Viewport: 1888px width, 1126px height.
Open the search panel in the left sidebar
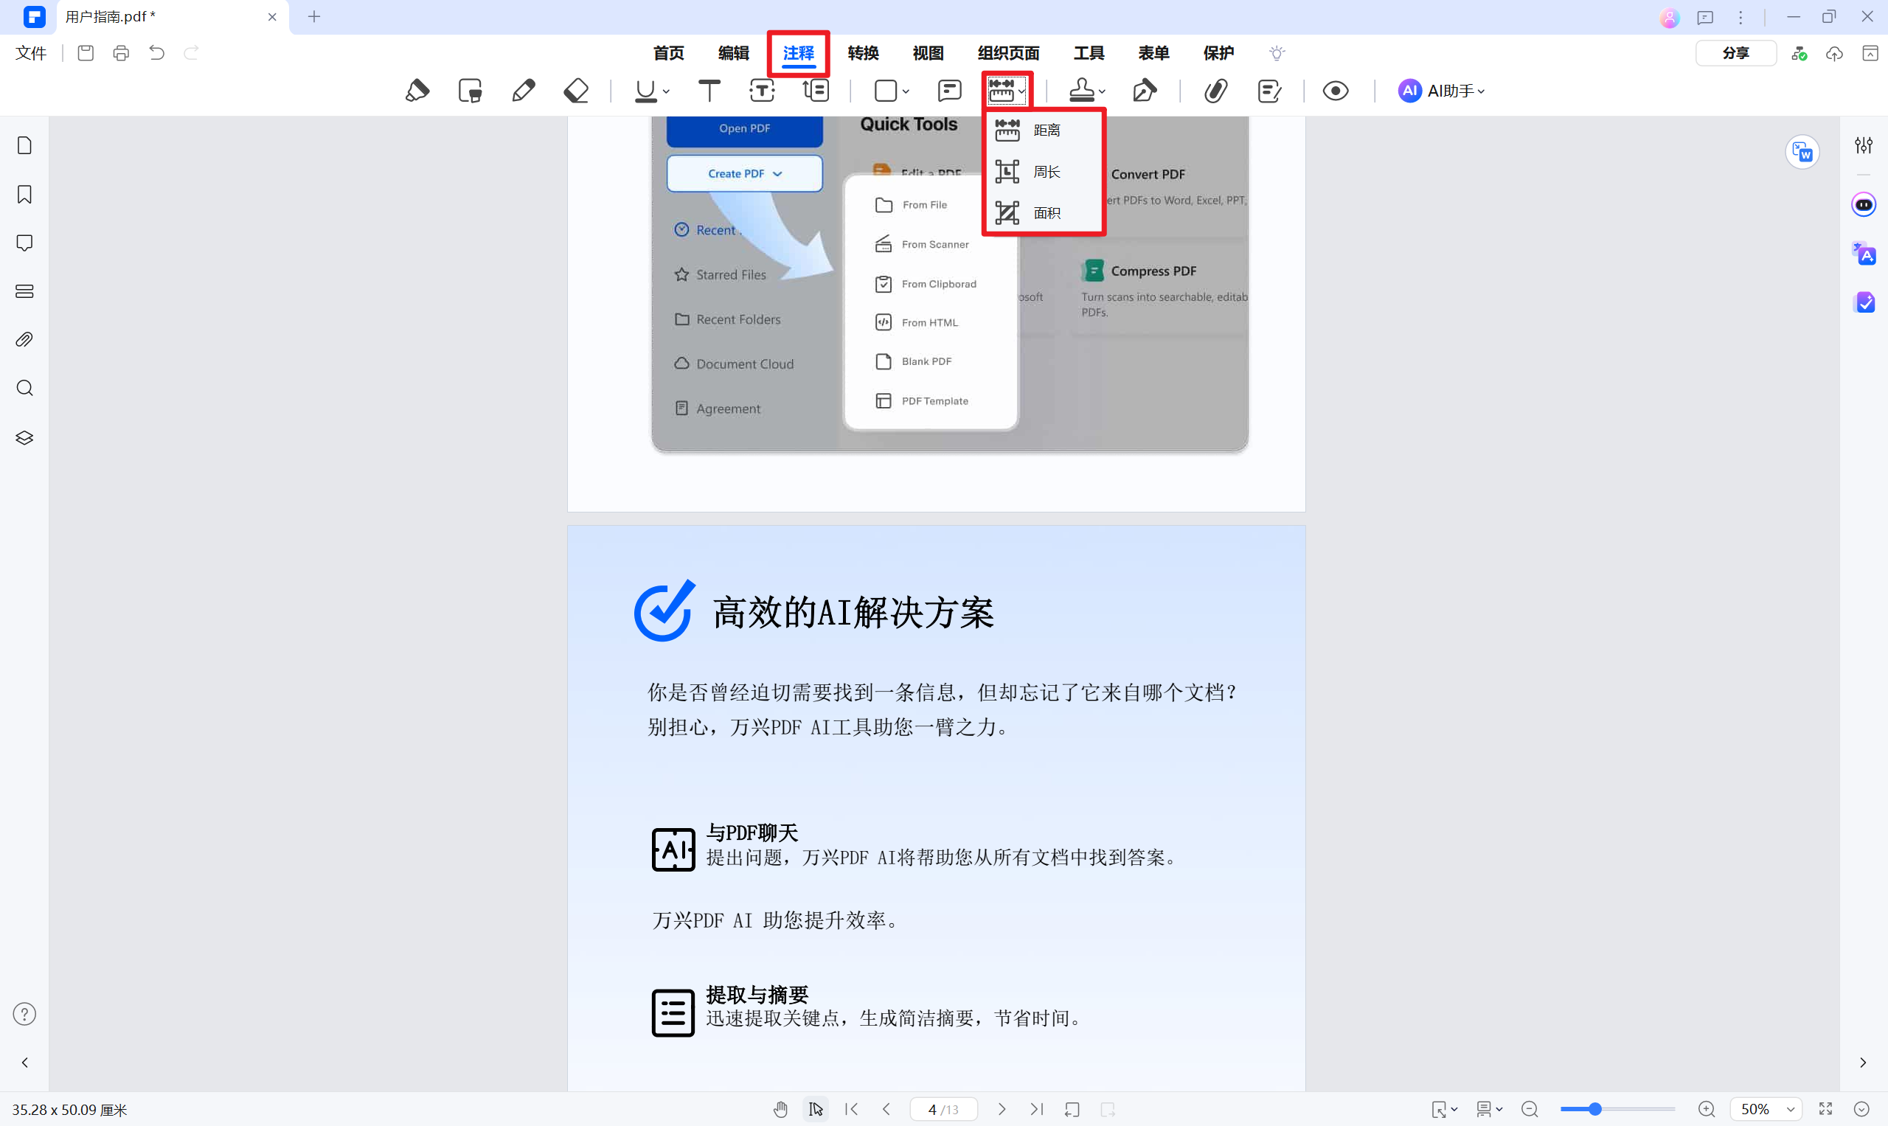pos(24,388)
